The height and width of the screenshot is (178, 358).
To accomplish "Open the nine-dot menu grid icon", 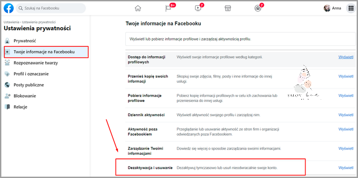I will (x=350, y=8).
